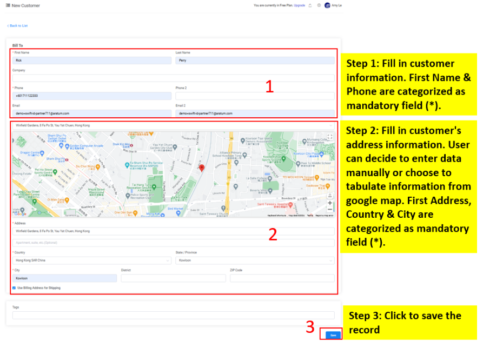The height and width of the screenshot is (348, 483).
Task: Click the Email 2 field
Action: (255, 113)
